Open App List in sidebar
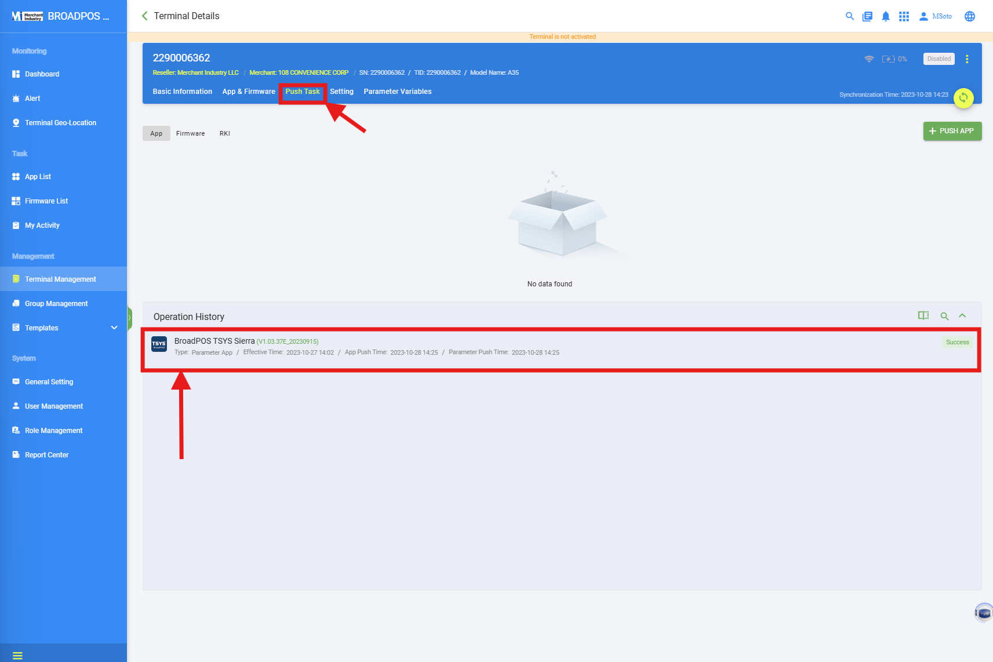 tap(63, 177)
